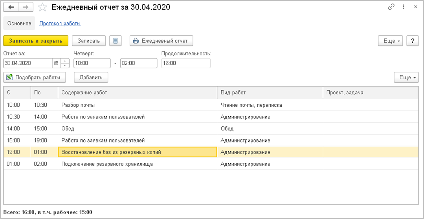Click the help question mark button
The width and height of the screenshot is (424, 219).
point(412,41)
